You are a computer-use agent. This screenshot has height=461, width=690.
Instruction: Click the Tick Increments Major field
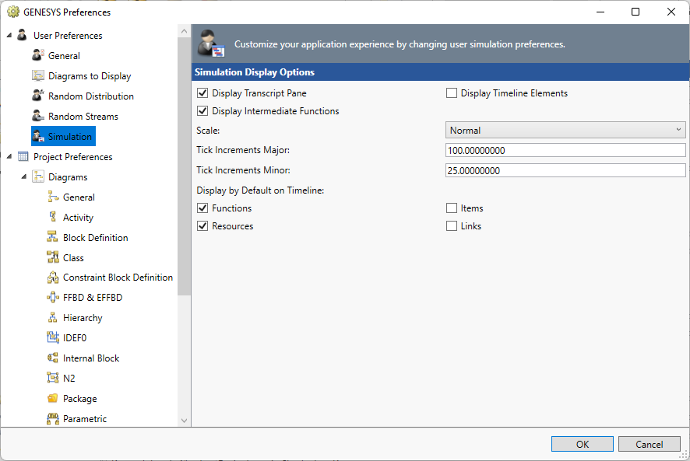tap(565, 150)
